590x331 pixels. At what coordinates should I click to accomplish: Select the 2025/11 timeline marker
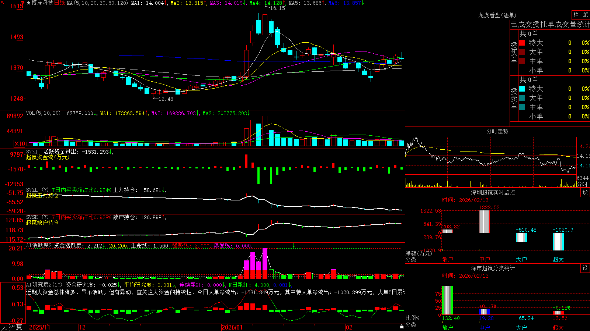click(x=39, y=327)
